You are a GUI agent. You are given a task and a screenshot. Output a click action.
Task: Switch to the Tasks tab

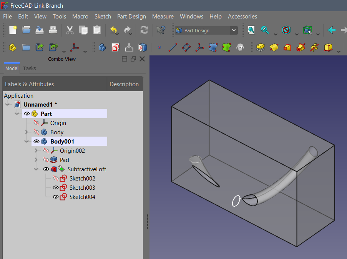(x=29, y=68)
